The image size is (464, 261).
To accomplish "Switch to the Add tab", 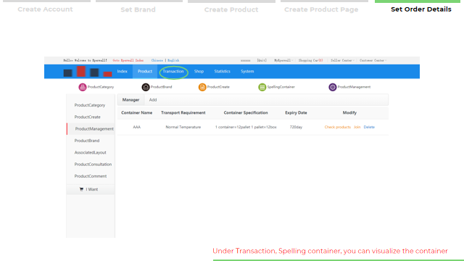I will (x=153, y=100).
